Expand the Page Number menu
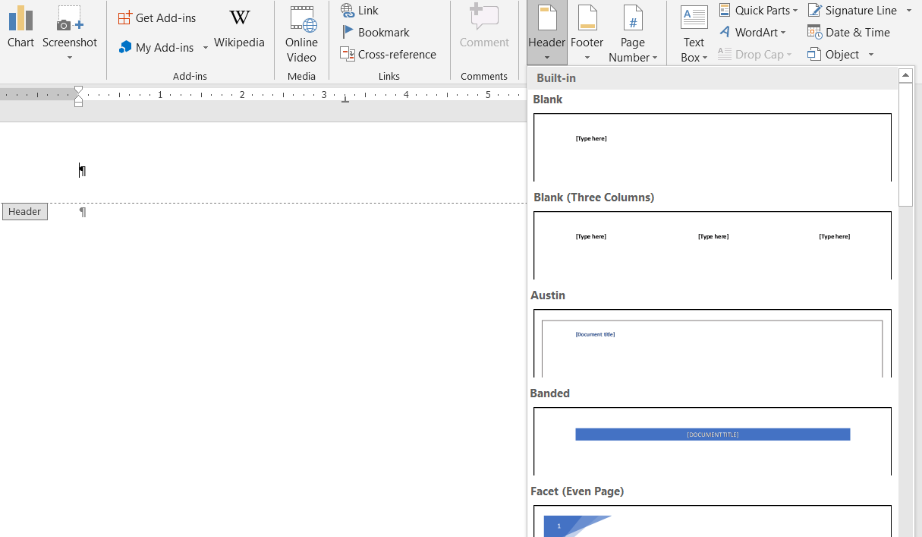 point(633,34)
